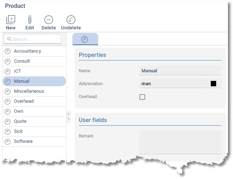Click the Overhead label in Properties
Image resolution: width=233 pixels, height=179 pixels.
[x=88, y=96]
